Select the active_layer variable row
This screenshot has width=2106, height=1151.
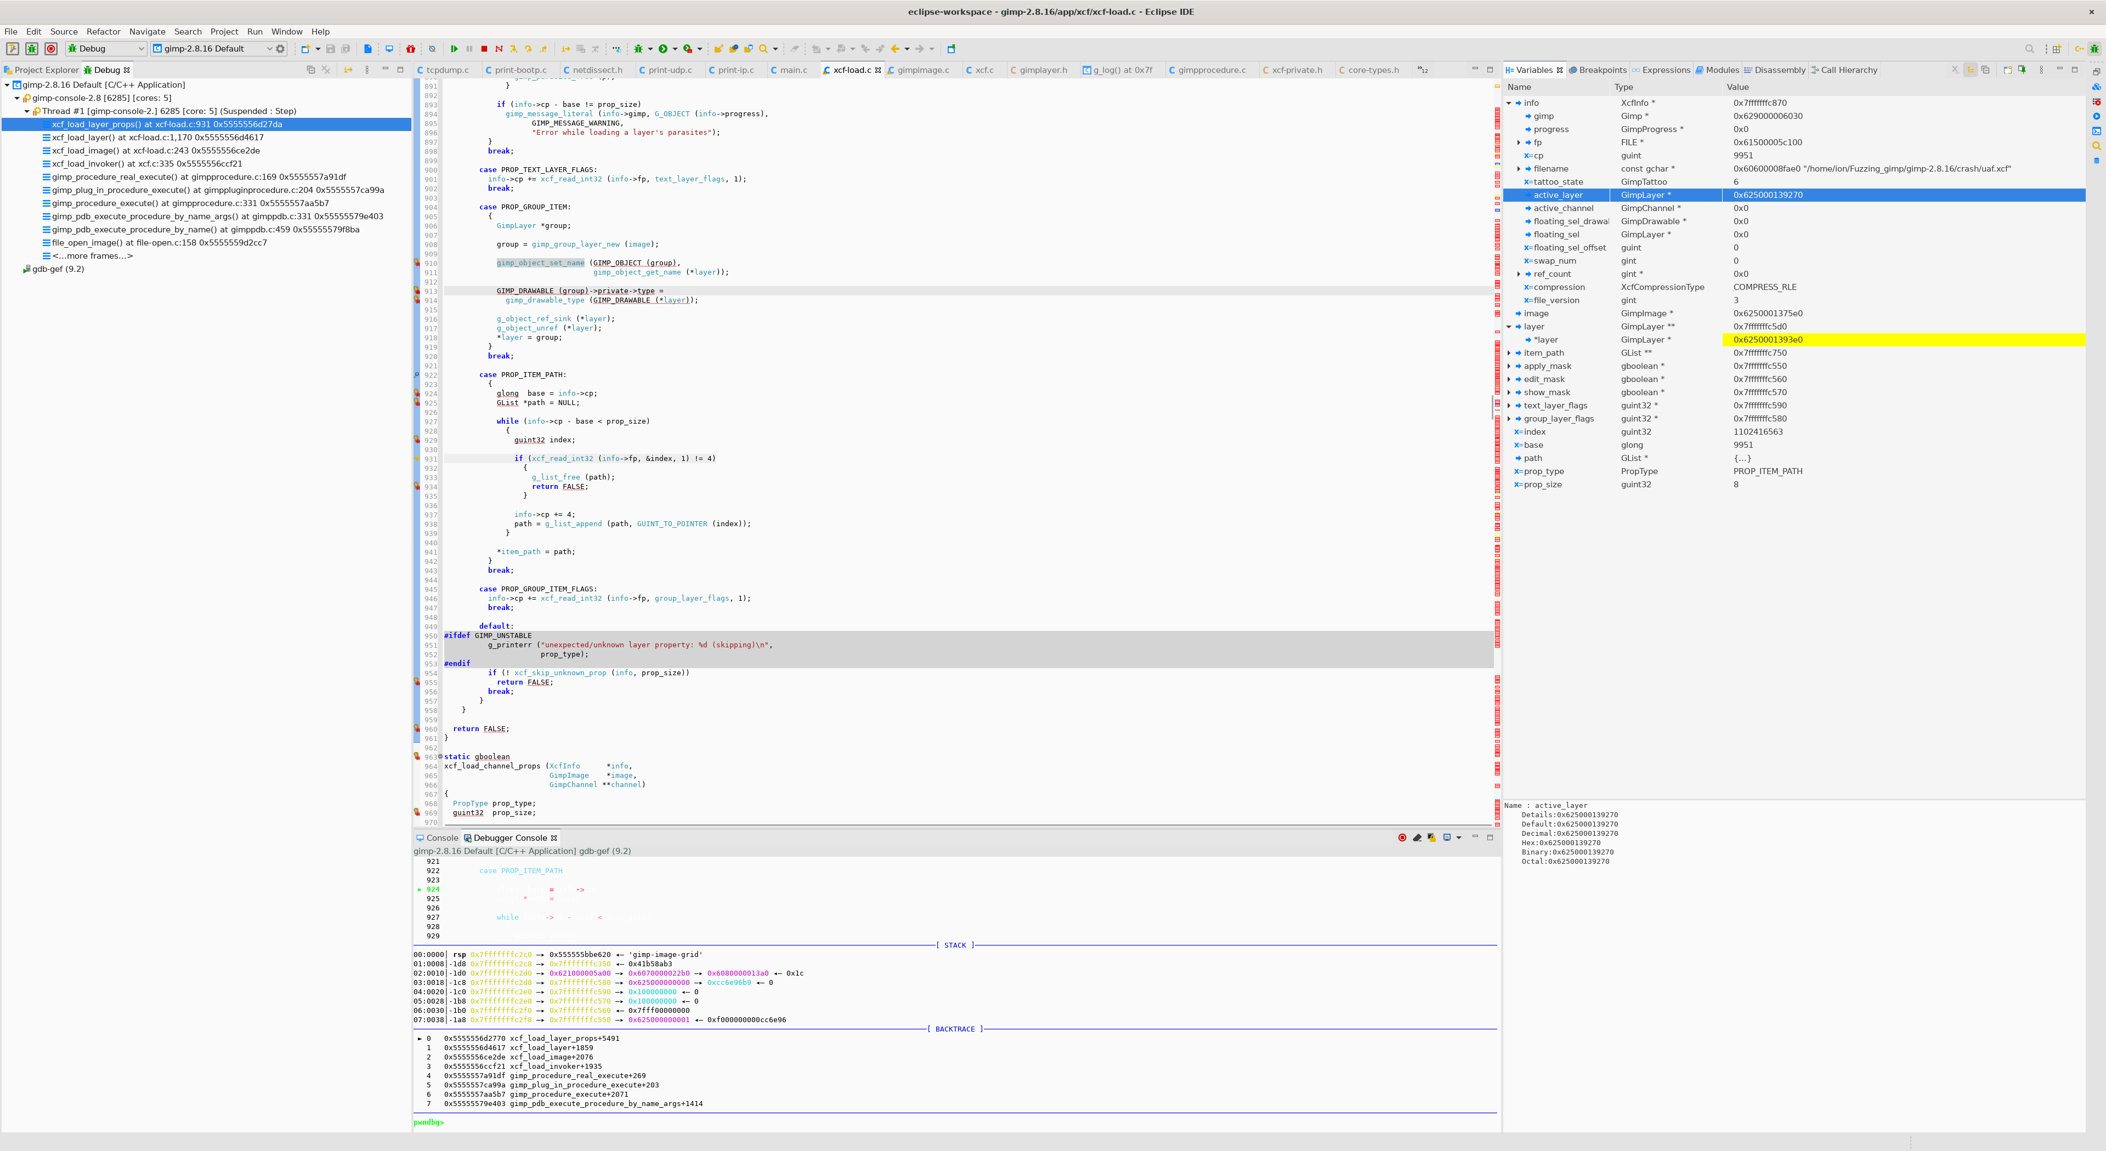pyautogui.click(x=1794, y=195)
